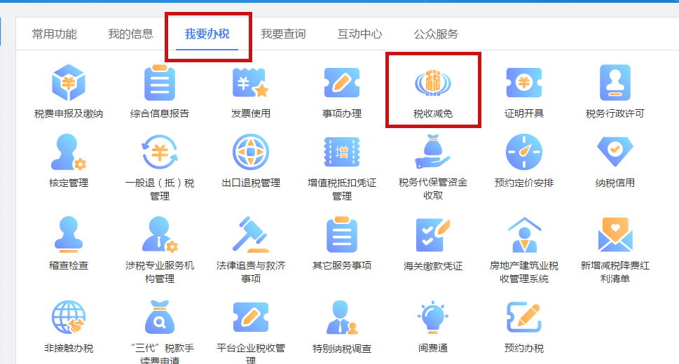Click the 海关缴款凭证 text label
679x364 pixels.
433,266
